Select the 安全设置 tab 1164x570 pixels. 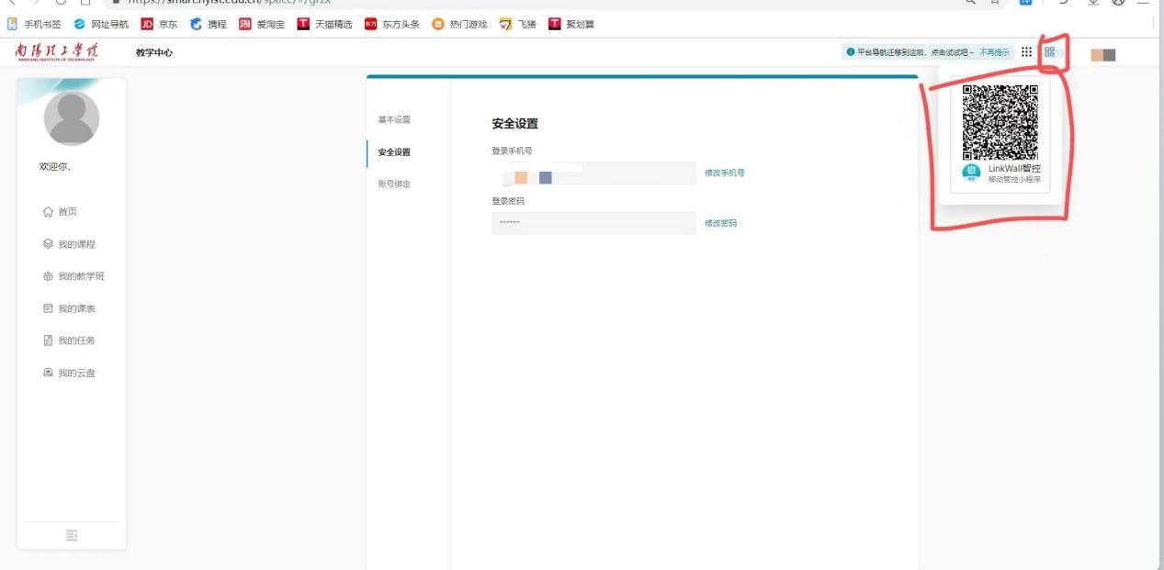coord(395,152)
